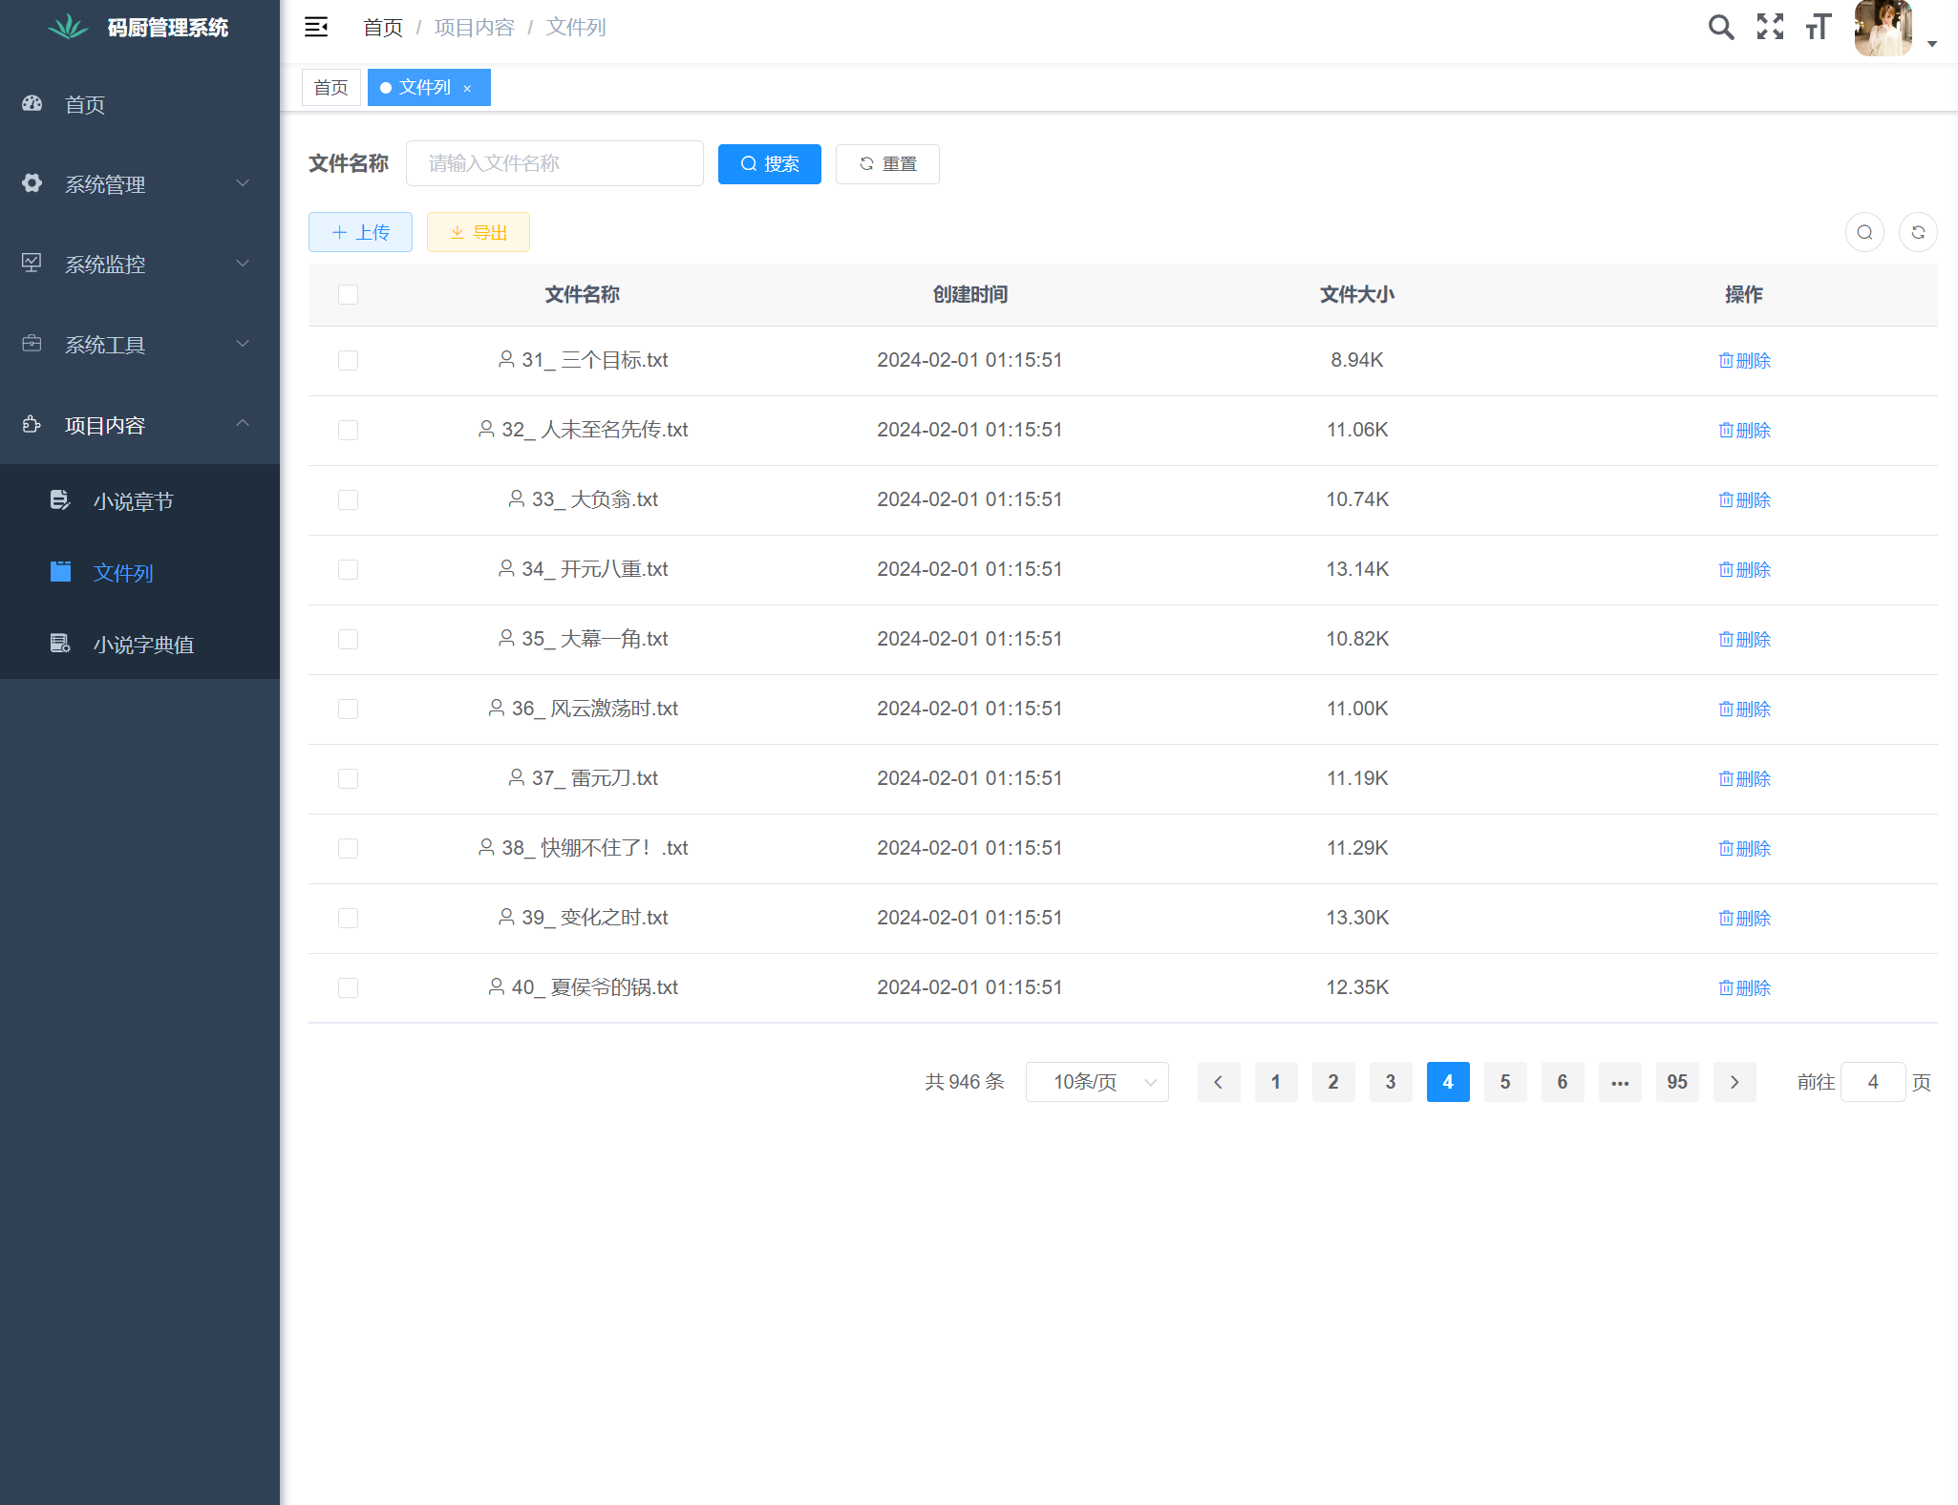Expand more pages with the ellipsis
Image resolution: width=1958 pixels, height=1505 pixels.
pyautogui.click(x=1620, y=1082)
